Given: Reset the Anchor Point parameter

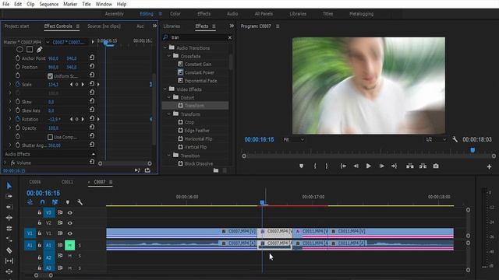Looking at the screenshot, I should coord(92,58).
